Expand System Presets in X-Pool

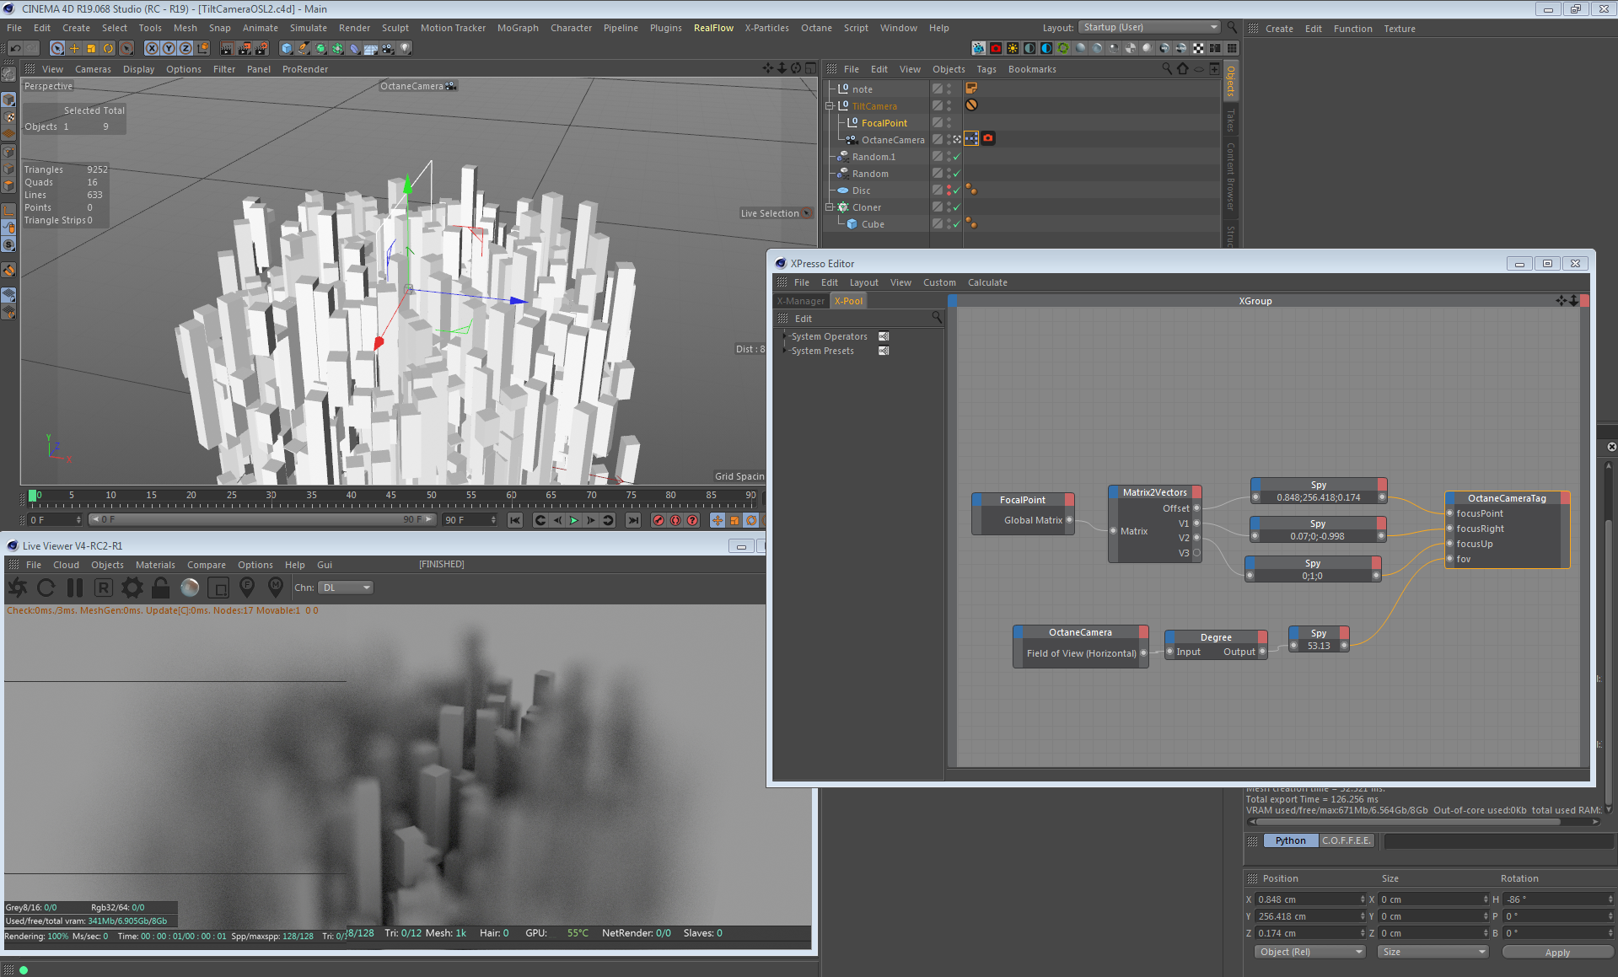[785, 351]
